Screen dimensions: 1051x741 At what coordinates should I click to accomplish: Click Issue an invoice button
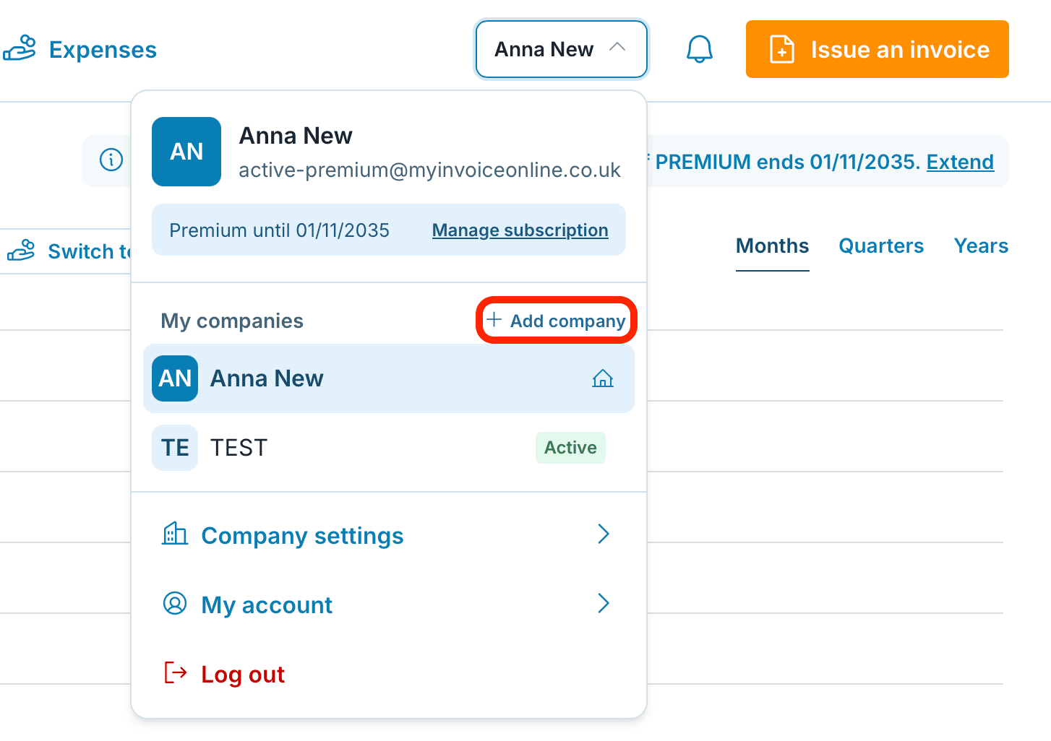(878, 49)
